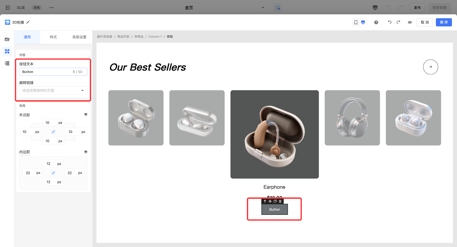Click the pencil icon next to 3D轮播

pos(28,22)
